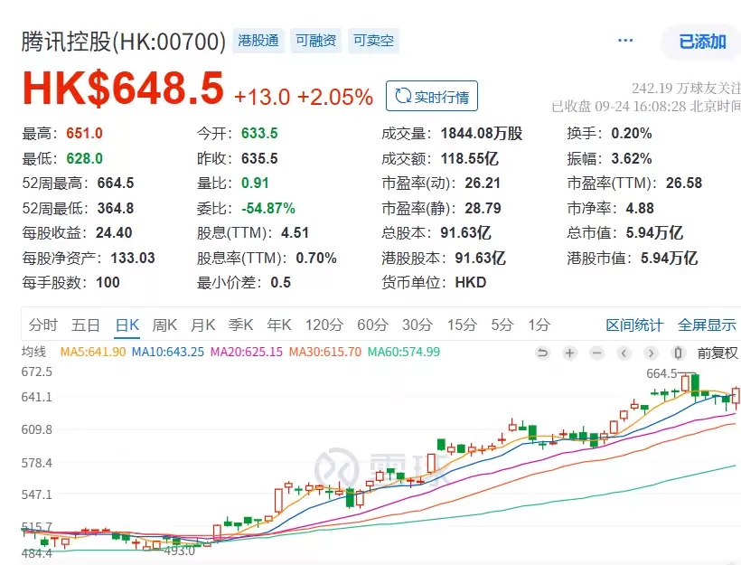Toggle the MA5 moving average line

point(92,352)
